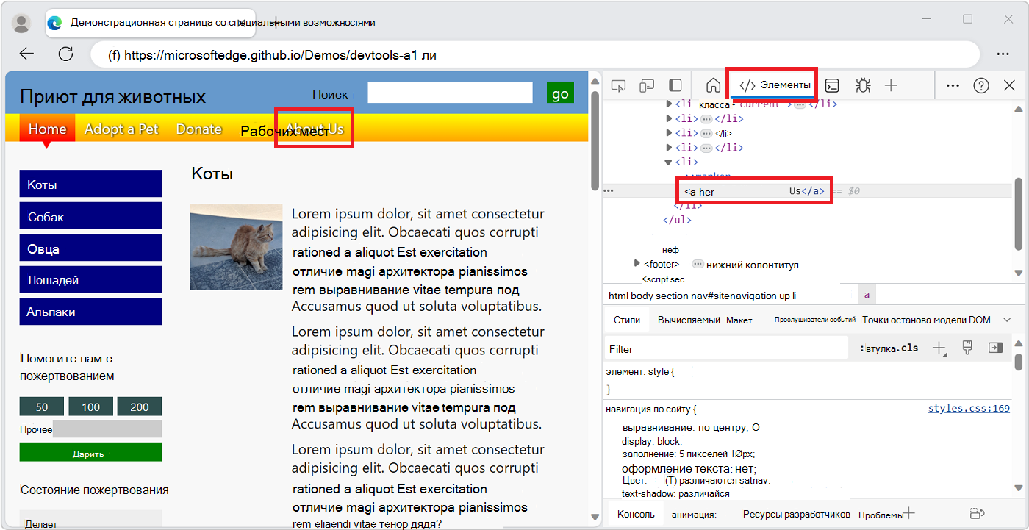
Task: Open overflow chevron for more style tabs
Action: (x=1008, y=319)
